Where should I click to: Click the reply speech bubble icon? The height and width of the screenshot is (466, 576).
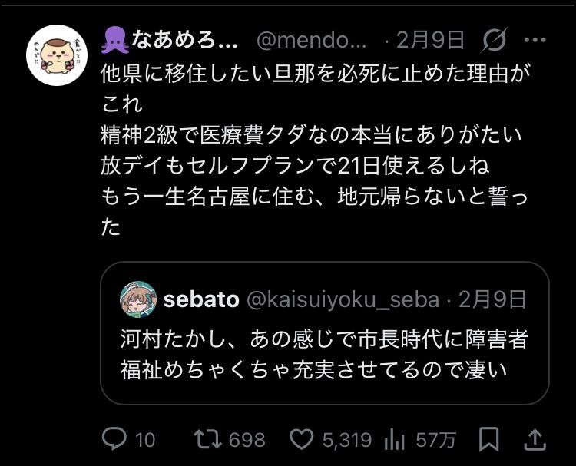pyautogui.click(x=114, y=439)
